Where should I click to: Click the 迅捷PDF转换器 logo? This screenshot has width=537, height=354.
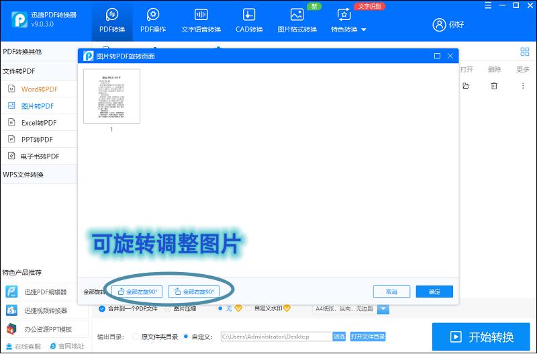click(x=19, y=19)
